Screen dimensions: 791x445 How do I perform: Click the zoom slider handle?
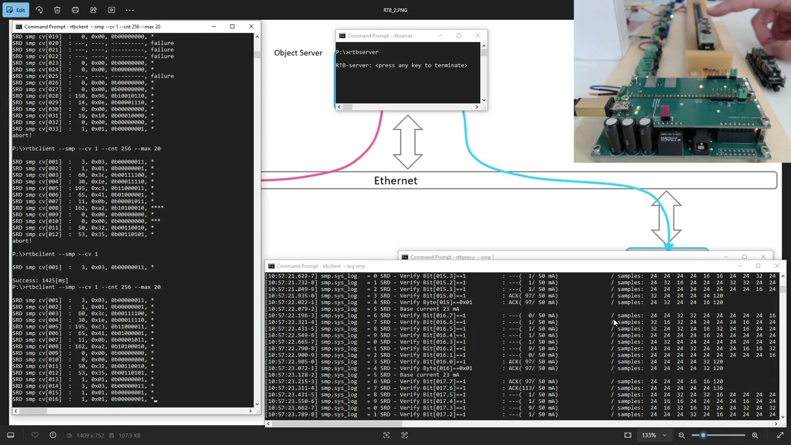point(703,435)
